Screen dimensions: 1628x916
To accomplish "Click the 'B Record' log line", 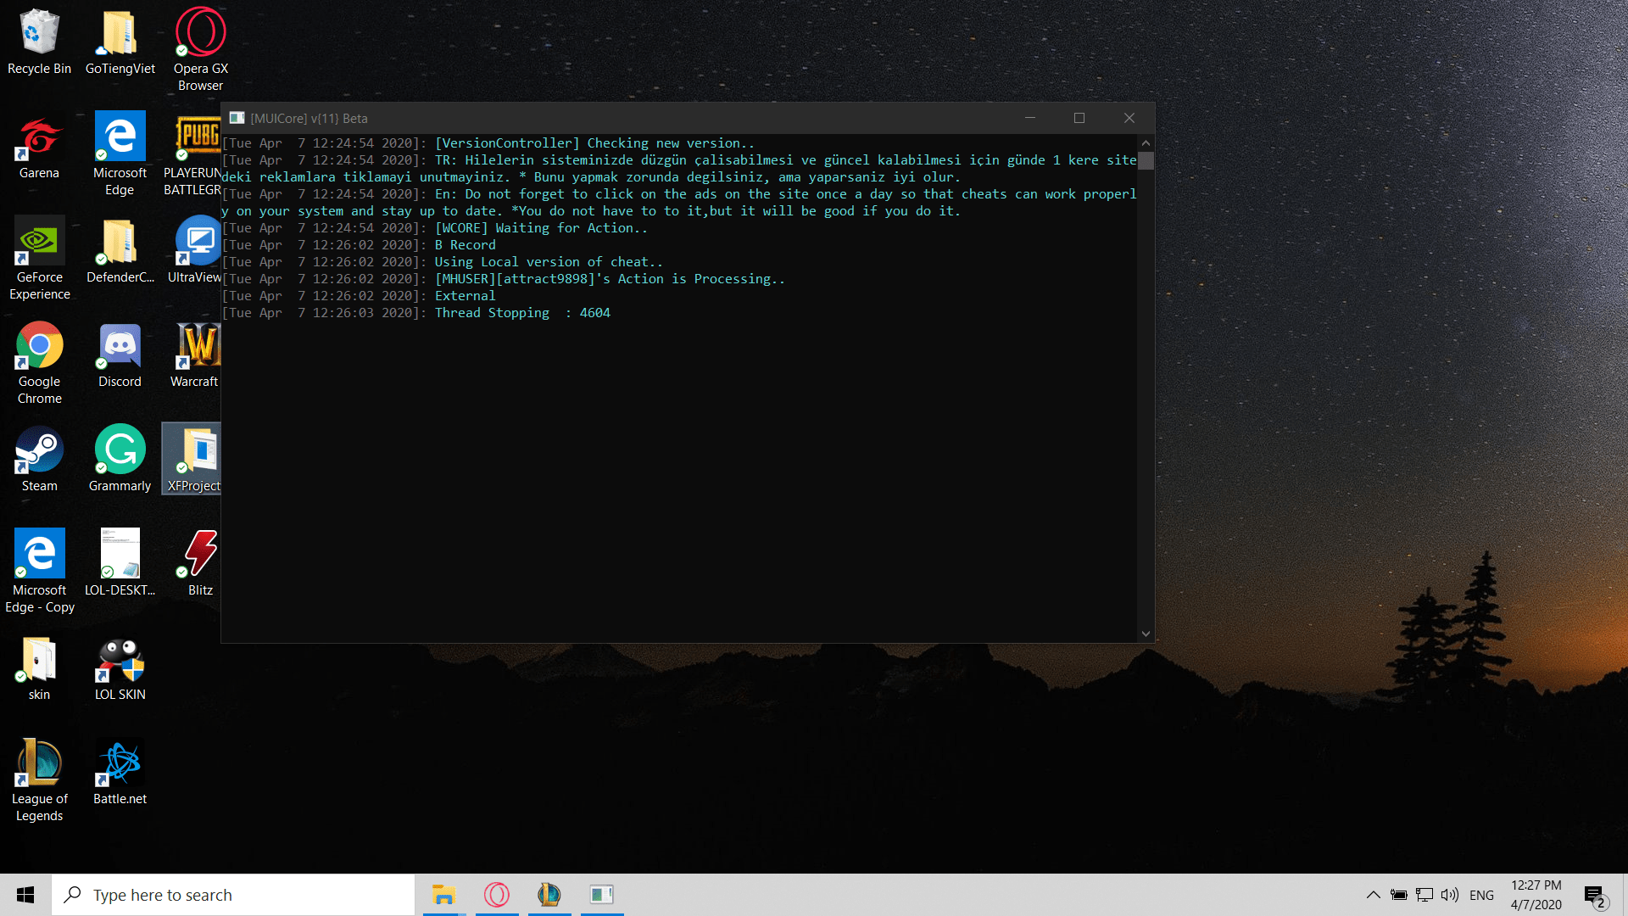I will coord(466,245).
